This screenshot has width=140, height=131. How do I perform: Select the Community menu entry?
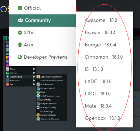43,21
